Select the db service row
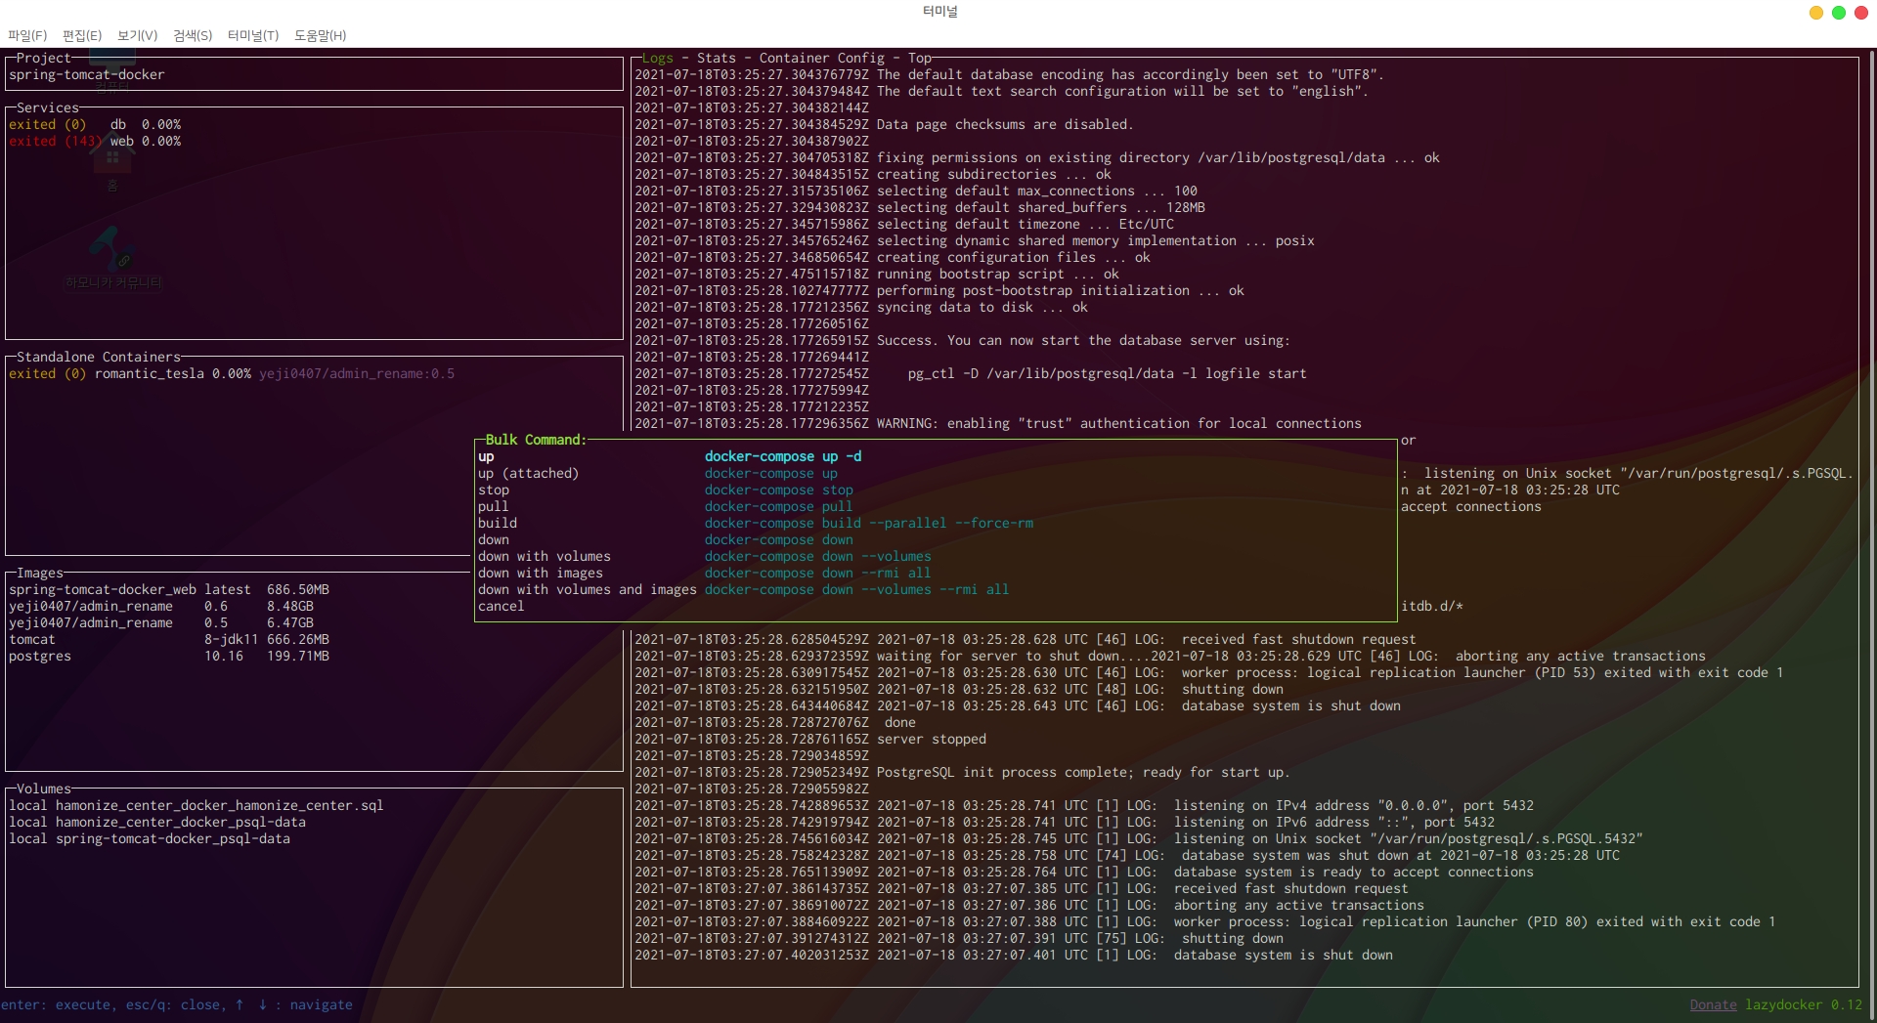Viewport: 1877px width, 1023px height. pyautogui.click(x=117, y=125)
